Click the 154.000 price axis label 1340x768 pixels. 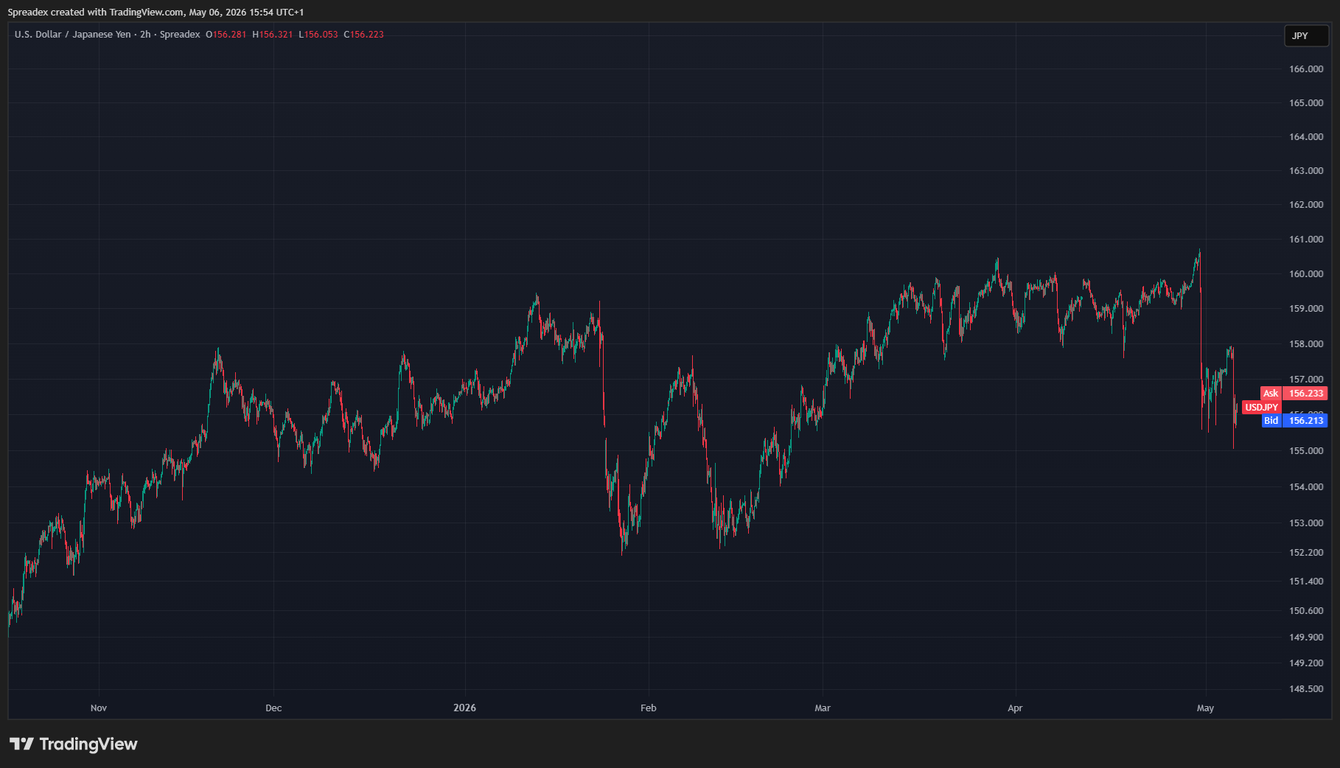[x=1306, y=487]
